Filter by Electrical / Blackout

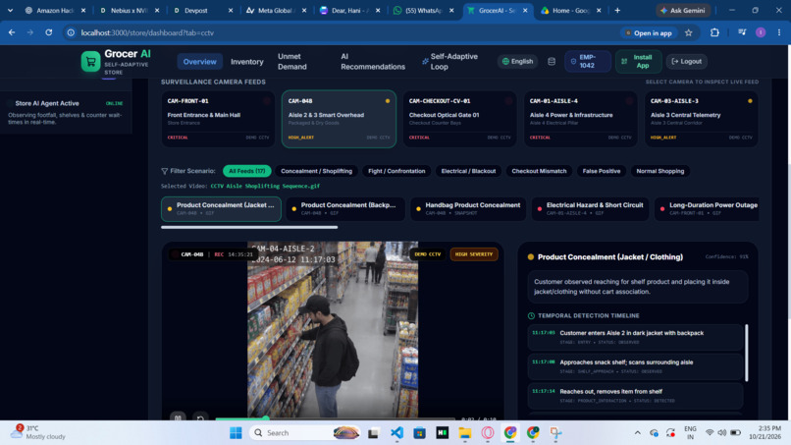(x=468, y=171)
